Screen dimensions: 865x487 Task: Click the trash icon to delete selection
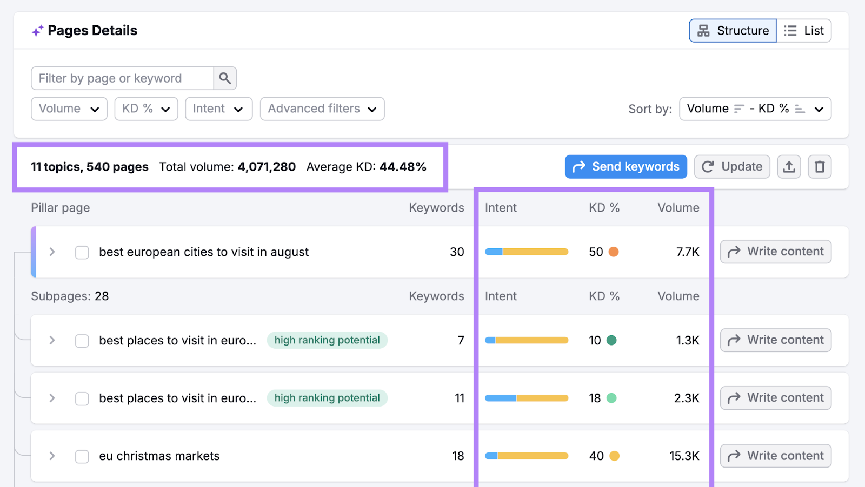pos(819,166)
